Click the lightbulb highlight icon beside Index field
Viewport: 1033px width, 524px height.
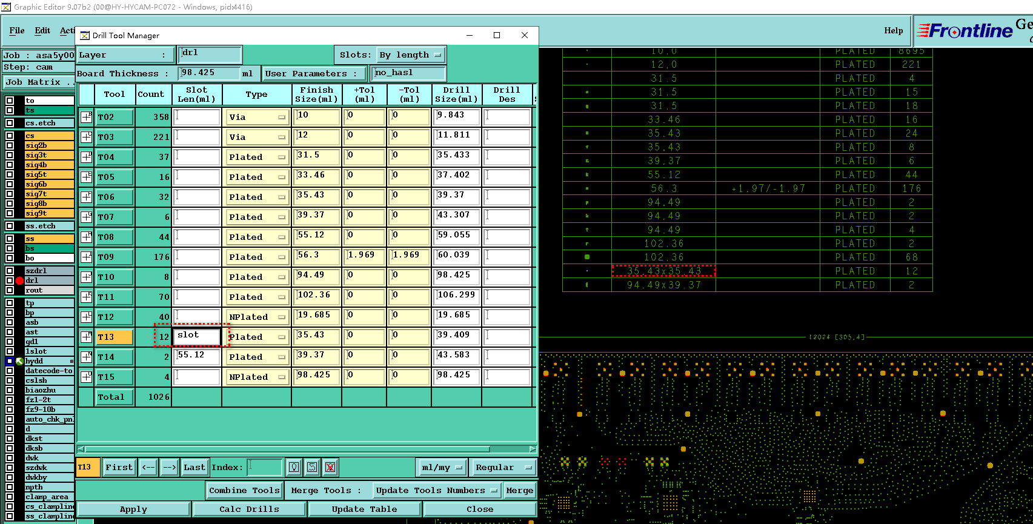click(294, 467)
